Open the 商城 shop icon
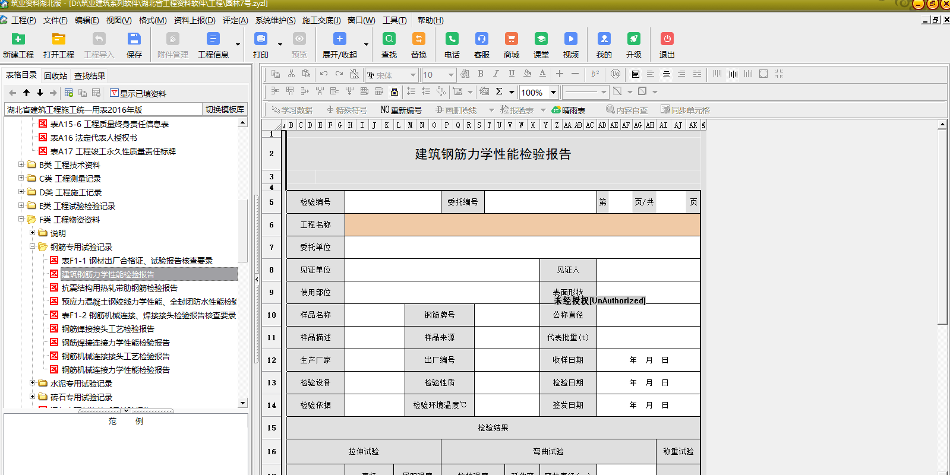 click(511, 40)
